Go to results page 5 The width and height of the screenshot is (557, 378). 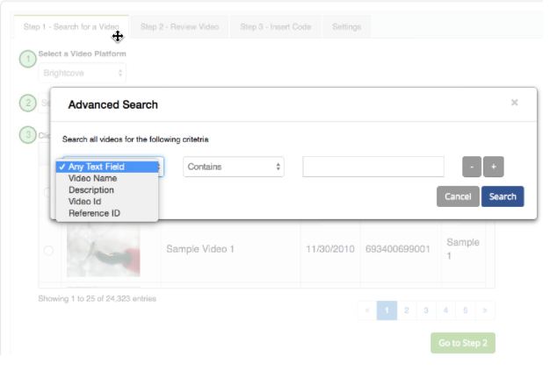[465, 310]
